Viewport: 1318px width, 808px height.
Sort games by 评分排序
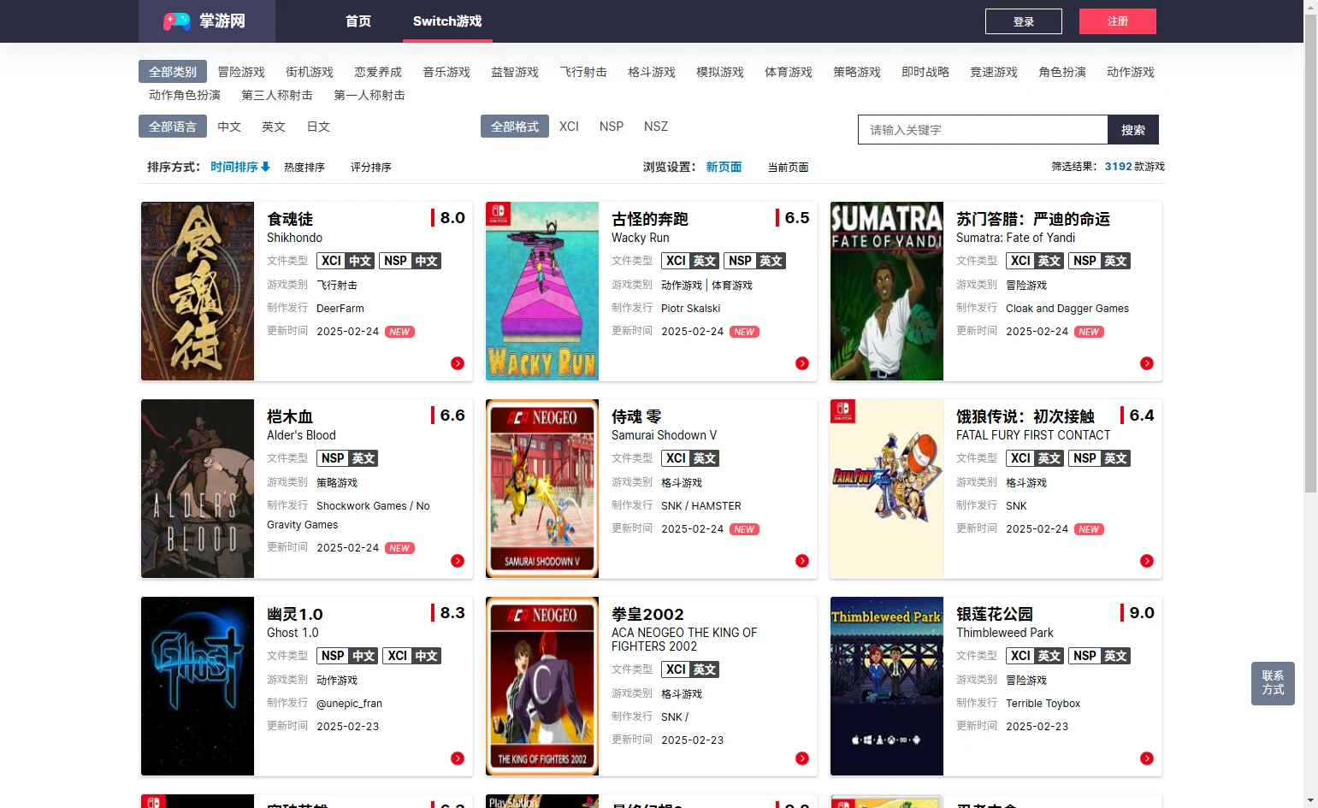click(x=371, y=168)
